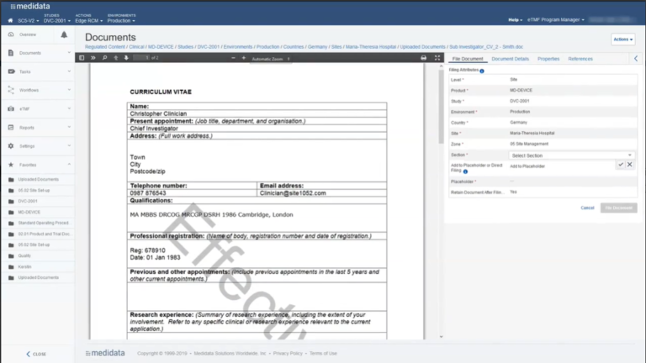Click the home icon in top bar
Viewport: 646px width, 363px height.
coord(10,20)
